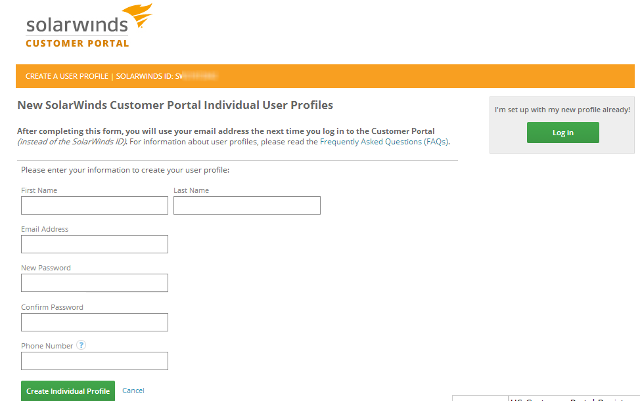This screenshot has width=640, height=401.
Task: Click the New Password field
Action: point(94,283)
